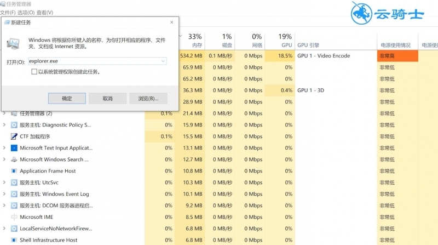Expand the Microsoft Text Input Application row
The image size is (438, 245).
(x=4, y=147)
